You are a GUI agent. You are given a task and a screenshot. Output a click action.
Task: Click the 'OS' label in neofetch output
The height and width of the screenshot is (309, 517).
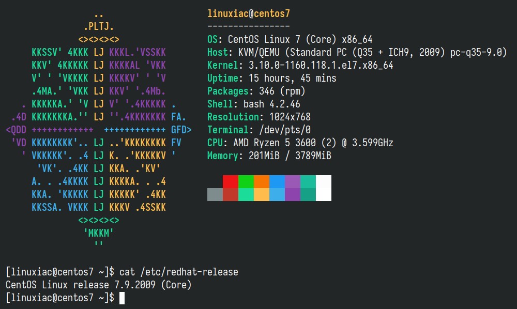click(x=212, y=39)
